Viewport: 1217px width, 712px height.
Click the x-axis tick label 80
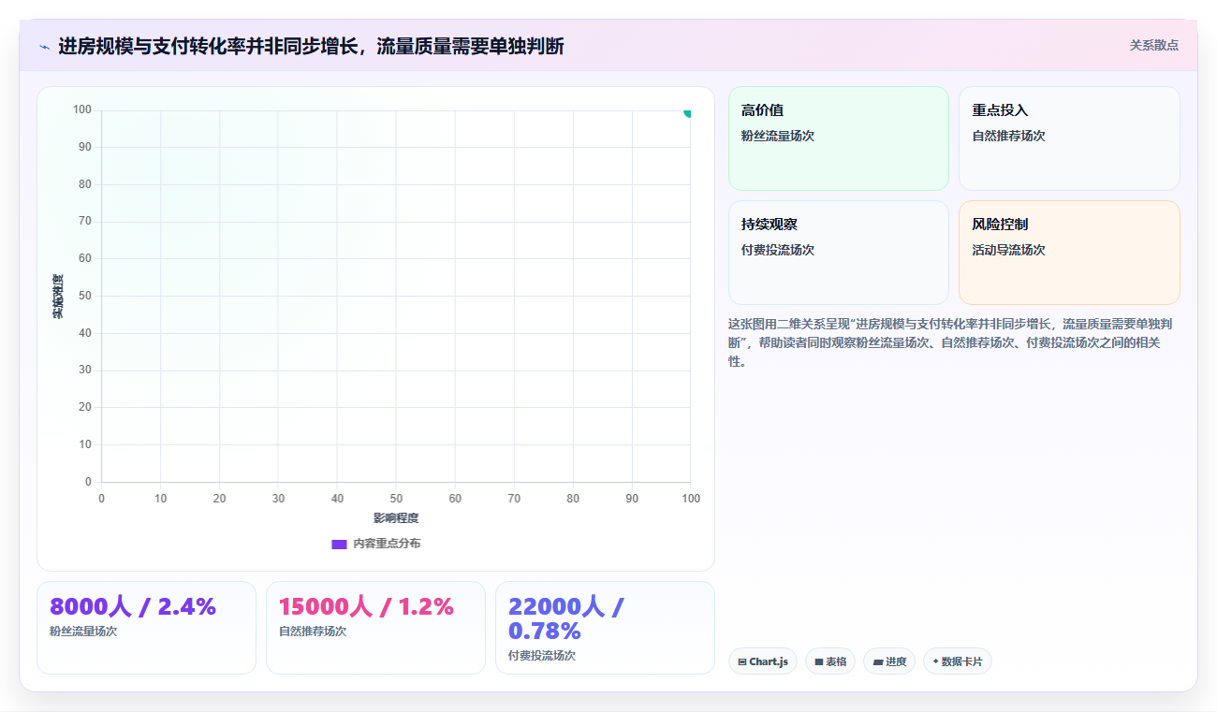(573, 499)
